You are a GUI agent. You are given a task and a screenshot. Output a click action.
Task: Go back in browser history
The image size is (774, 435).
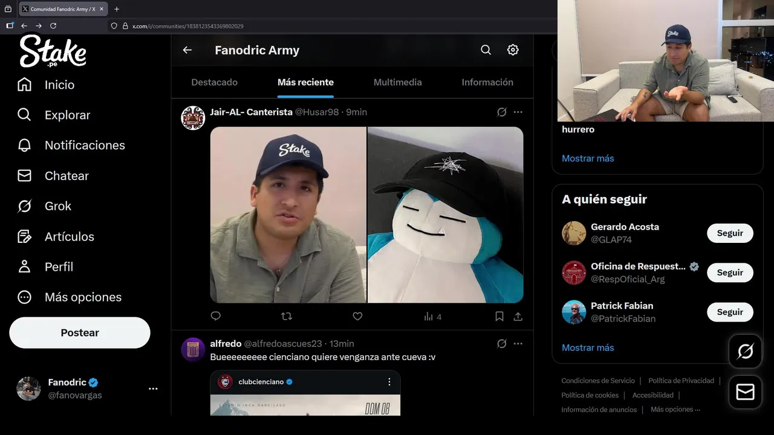[x=24, y=26]
